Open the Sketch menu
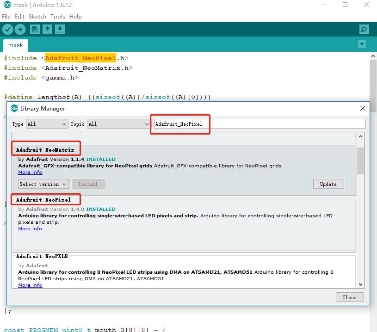 [x=37, y=16]
